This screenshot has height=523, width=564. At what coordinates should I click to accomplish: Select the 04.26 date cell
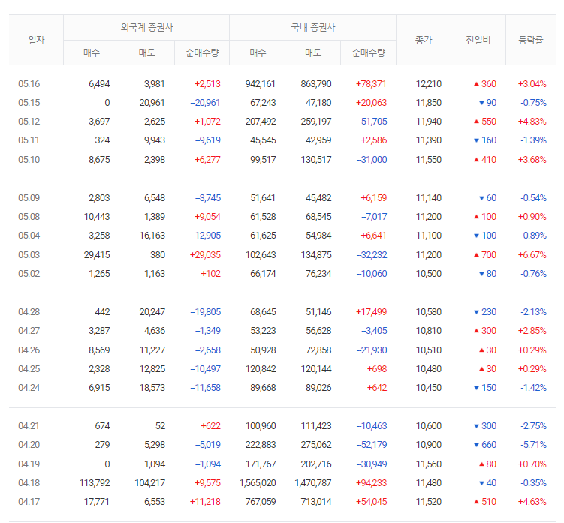[x=29, y=350]
